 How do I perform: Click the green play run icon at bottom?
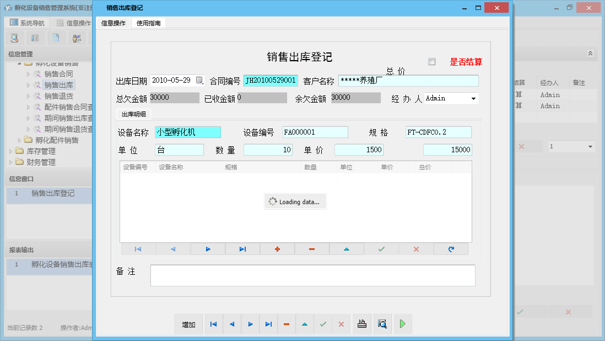click(402, 324)
